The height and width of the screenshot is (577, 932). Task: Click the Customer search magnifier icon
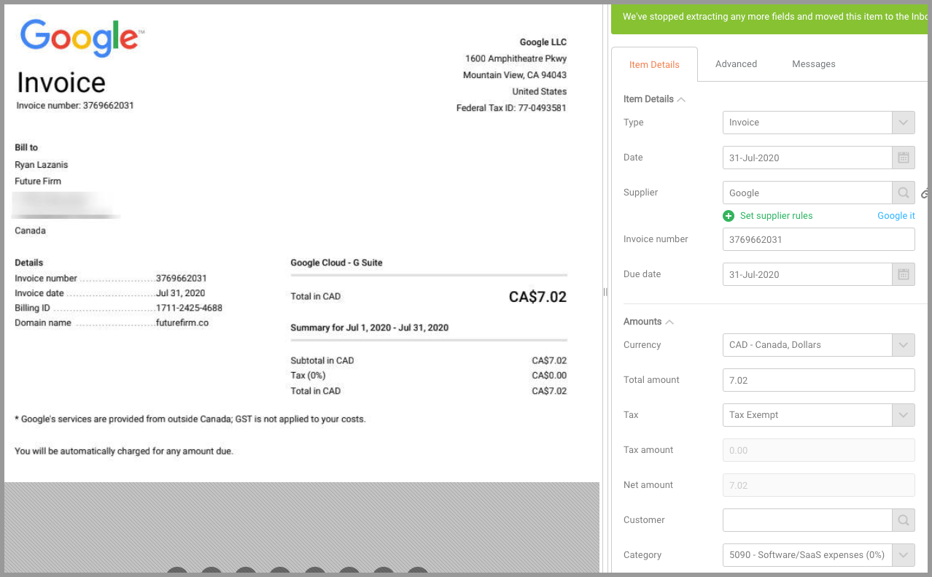click(904, 520)
